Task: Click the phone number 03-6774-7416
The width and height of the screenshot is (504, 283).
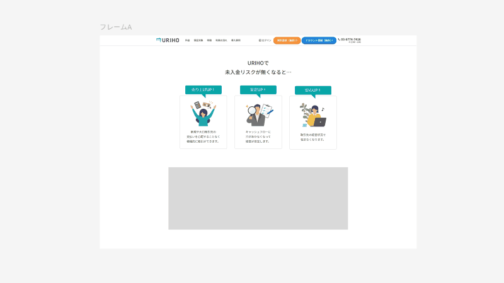Action: (x=350, y=40)
